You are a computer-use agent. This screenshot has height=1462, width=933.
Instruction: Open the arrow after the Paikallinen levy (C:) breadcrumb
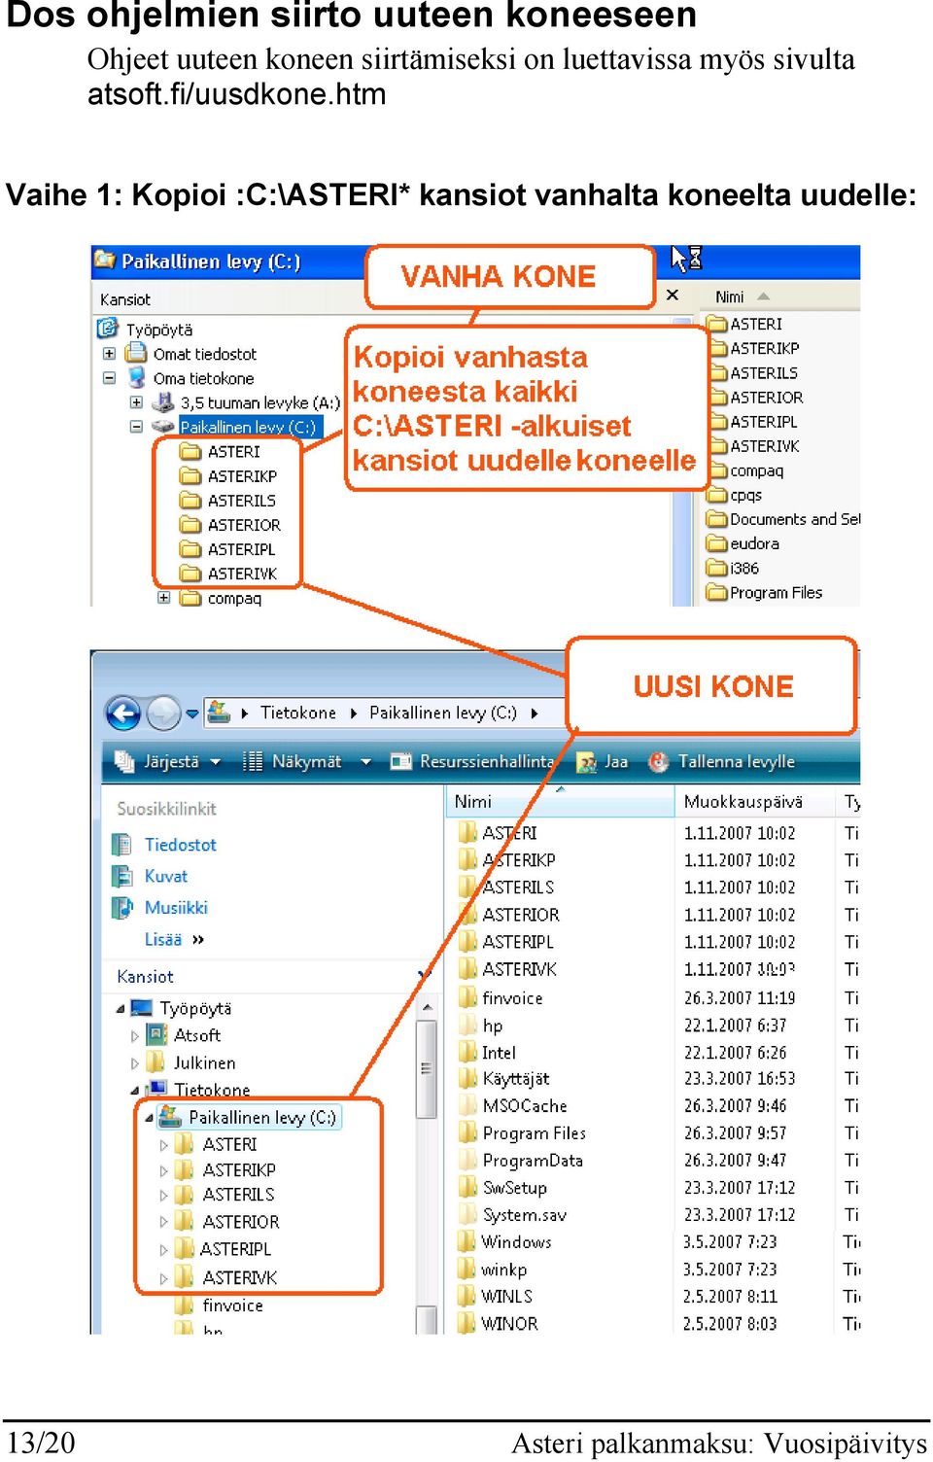tap(534, 714)
